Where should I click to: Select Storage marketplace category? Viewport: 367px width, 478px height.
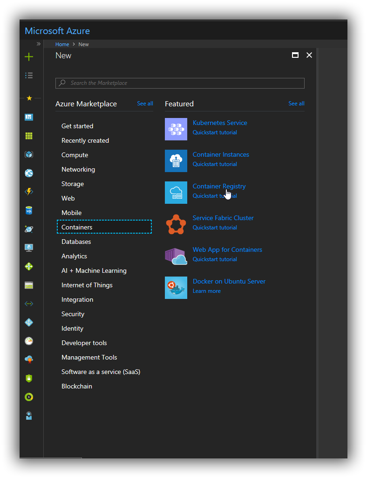click(73, 184)
